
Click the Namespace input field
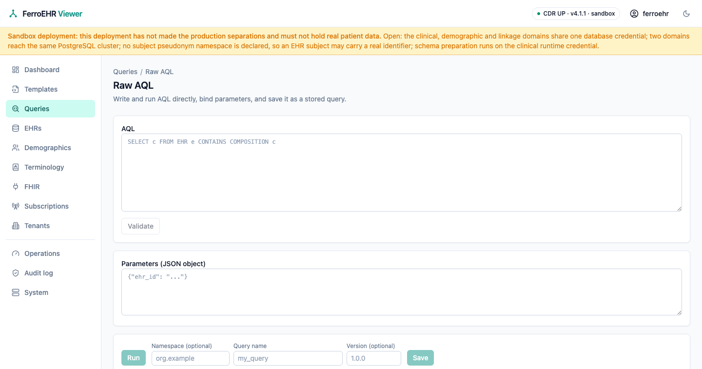coord(191,358)
